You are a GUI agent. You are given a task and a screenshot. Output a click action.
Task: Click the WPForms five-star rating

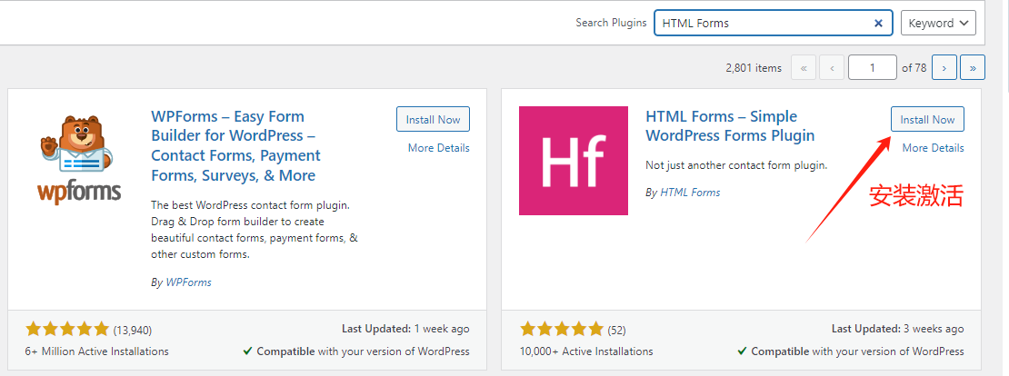(x=67, y=329)
